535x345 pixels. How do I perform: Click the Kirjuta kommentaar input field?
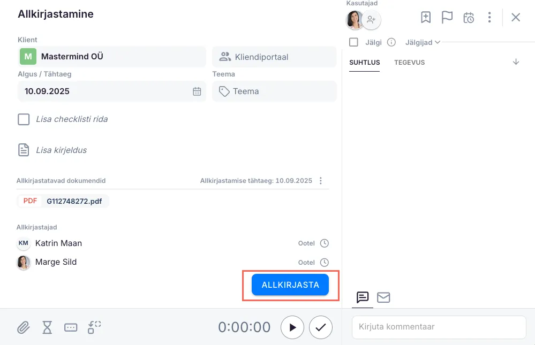pyautogui.click(x=439, y=327)
